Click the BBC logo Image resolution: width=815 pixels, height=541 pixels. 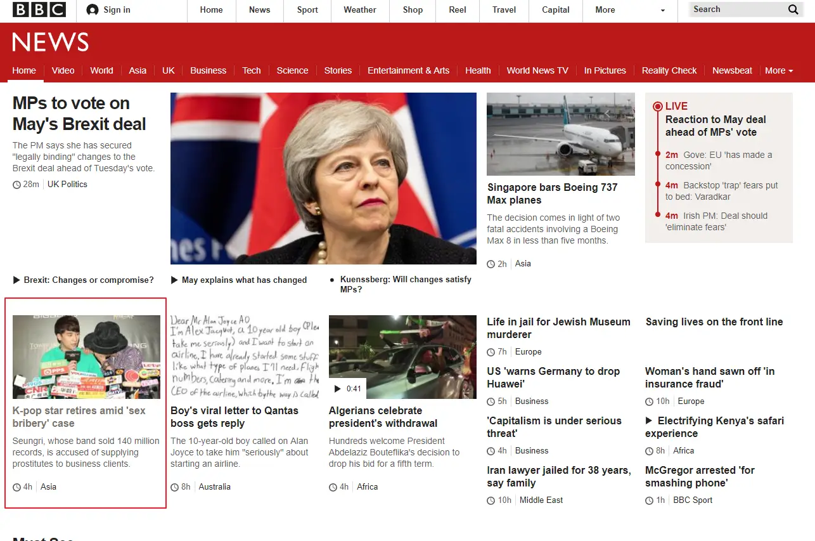(39, 10)
